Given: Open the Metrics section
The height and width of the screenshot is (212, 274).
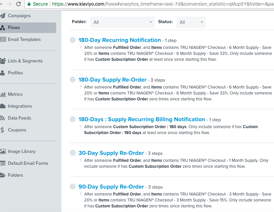Looking at the screenshot, I should (x=15, y=94).
